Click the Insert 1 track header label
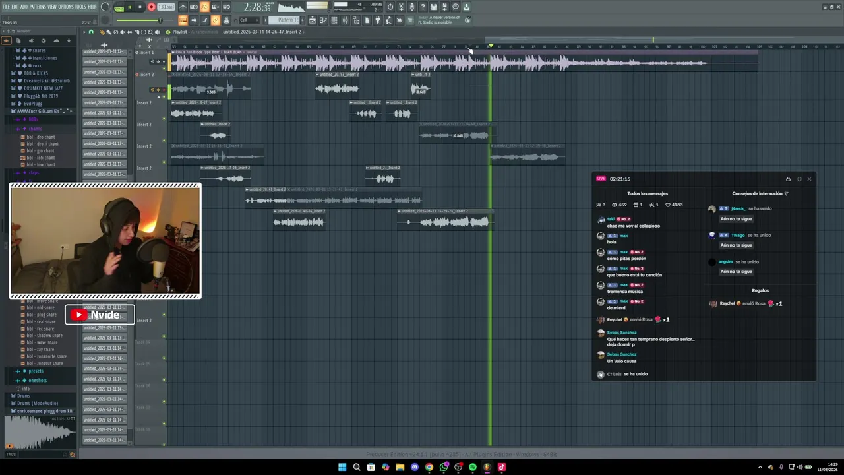The width and height of the screenshot is (844, 475). tap(146, 52)
